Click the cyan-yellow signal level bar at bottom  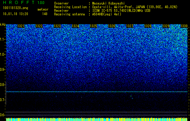click(97, 119)
